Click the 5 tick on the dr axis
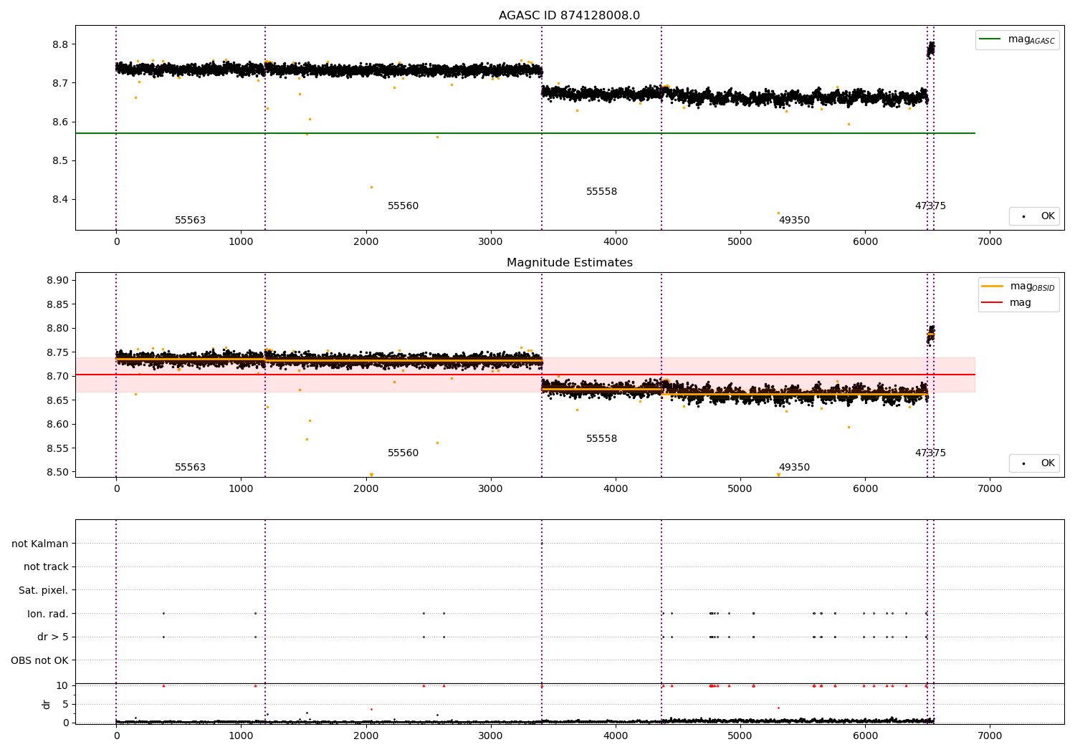 [x=65, y=704]
